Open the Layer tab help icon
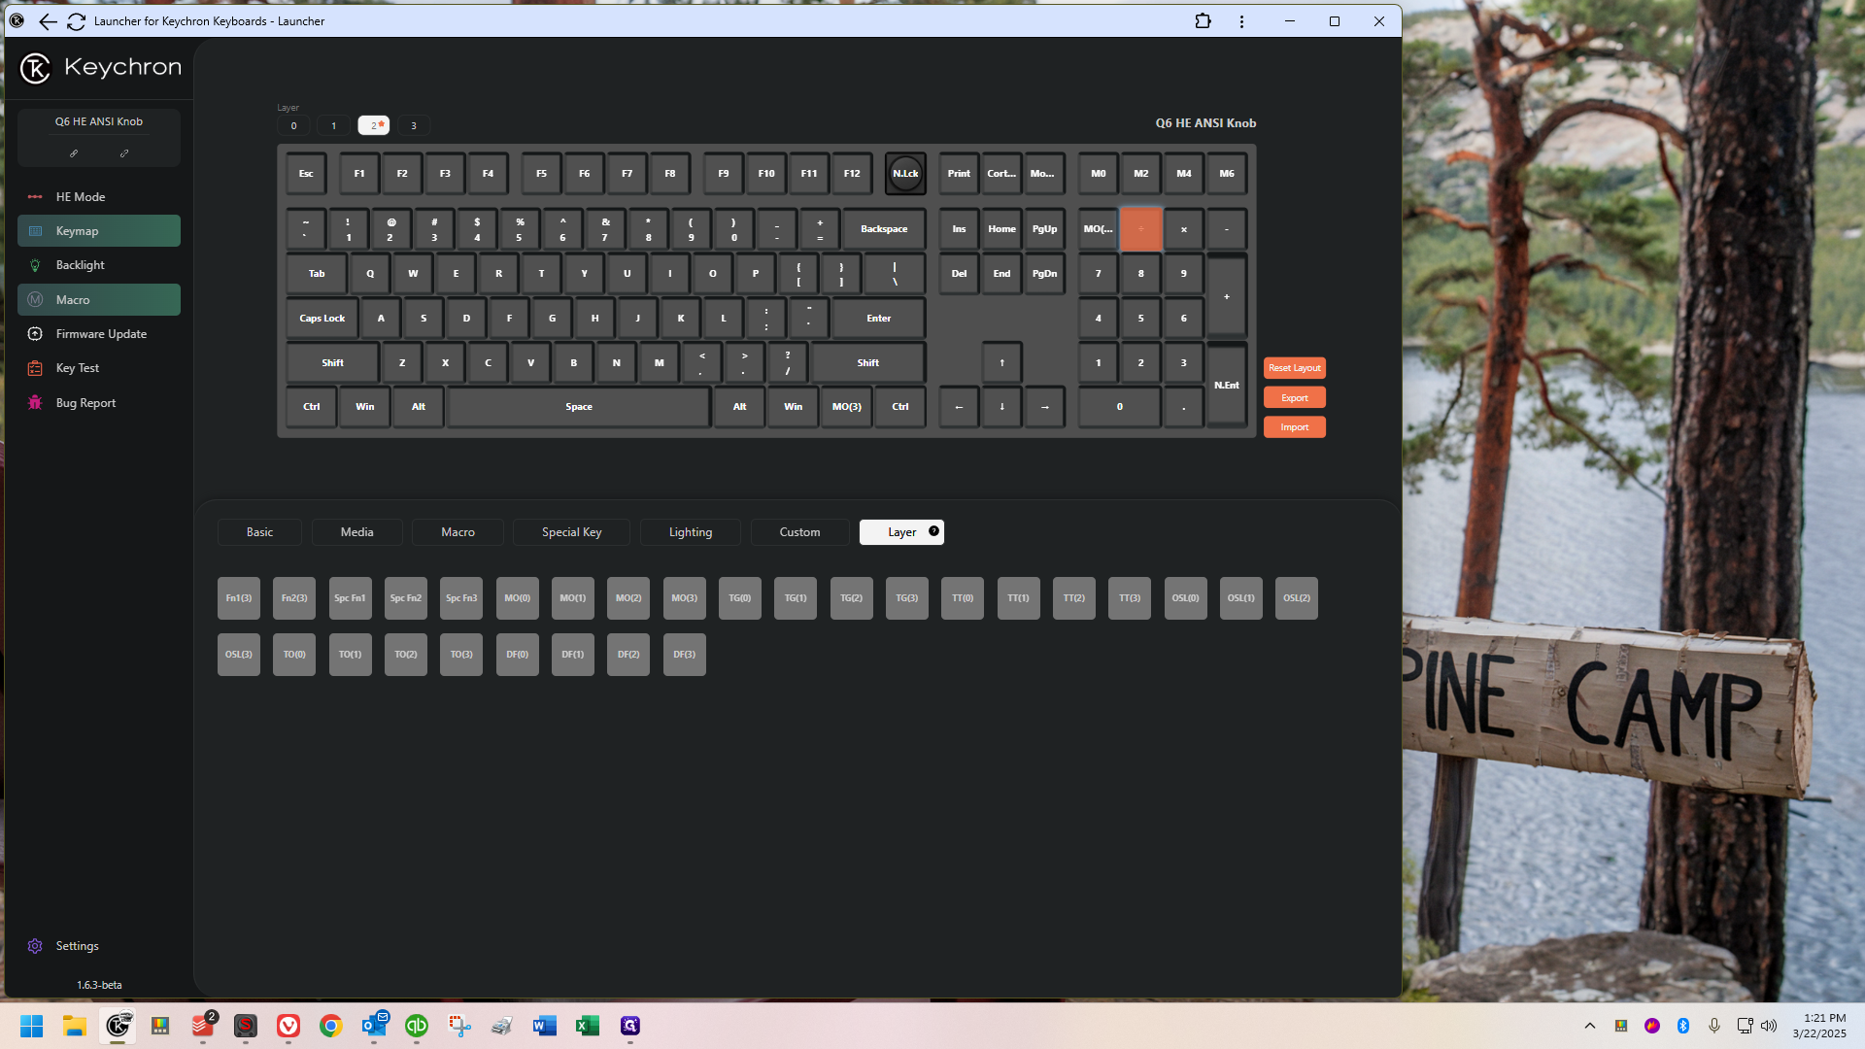 coord(933,531)
